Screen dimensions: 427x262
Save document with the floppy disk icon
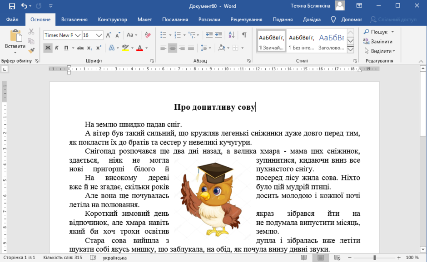coord(12,6)
